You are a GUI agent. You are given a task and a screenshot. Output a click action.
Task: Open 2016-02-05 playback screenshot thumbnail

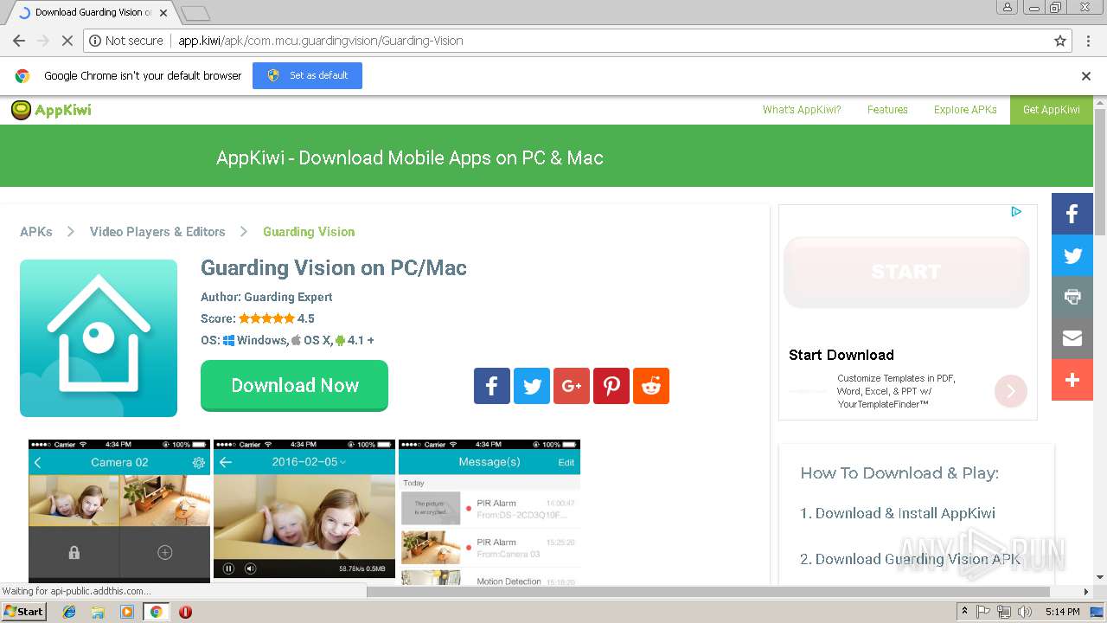click(304, 511)
